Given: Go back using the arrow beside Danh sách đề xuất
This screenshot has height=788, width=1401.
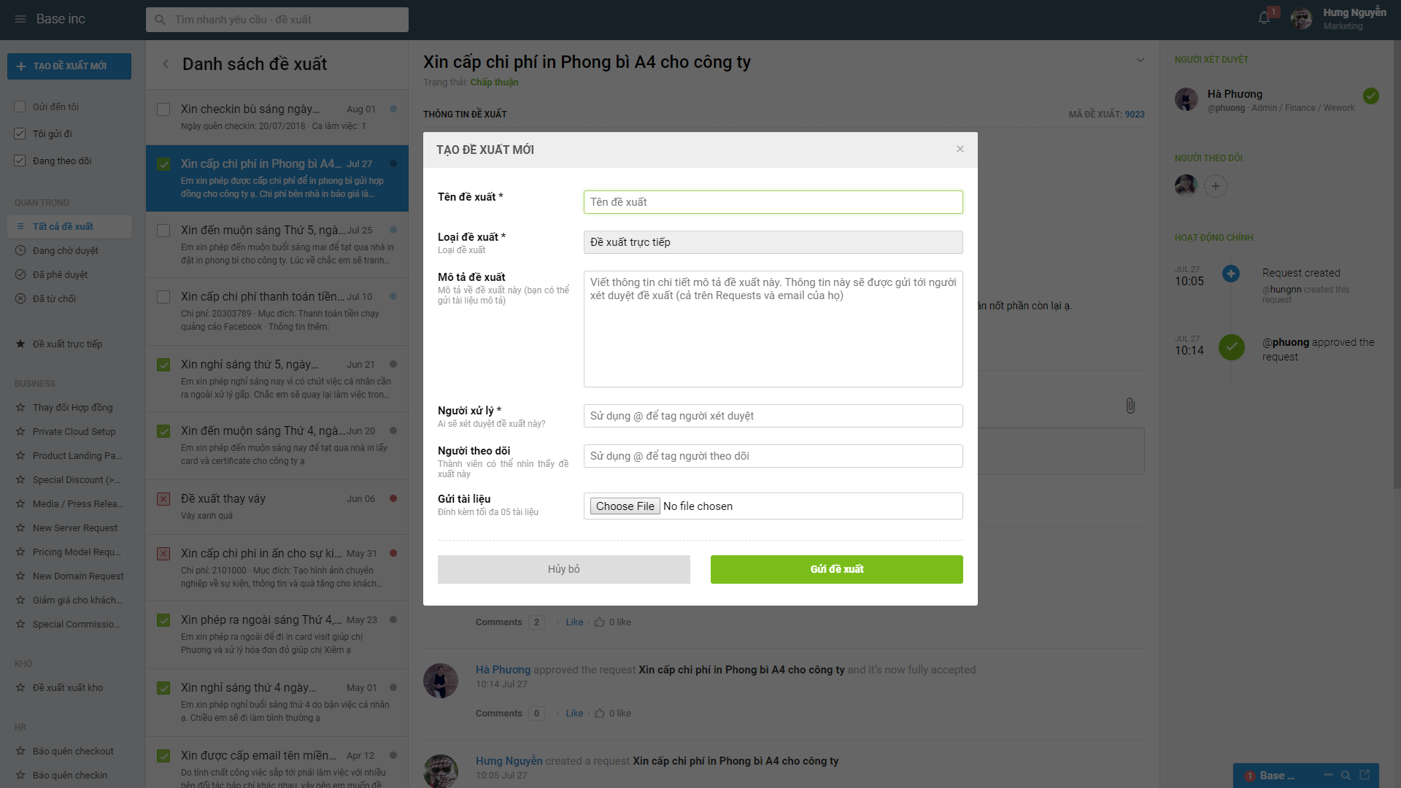Looking at the screenshot, I should [x=166, y=64].
